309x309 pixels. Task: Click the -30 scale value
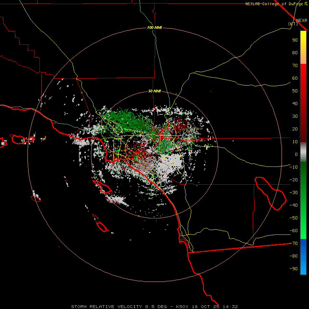coord(294,193)
